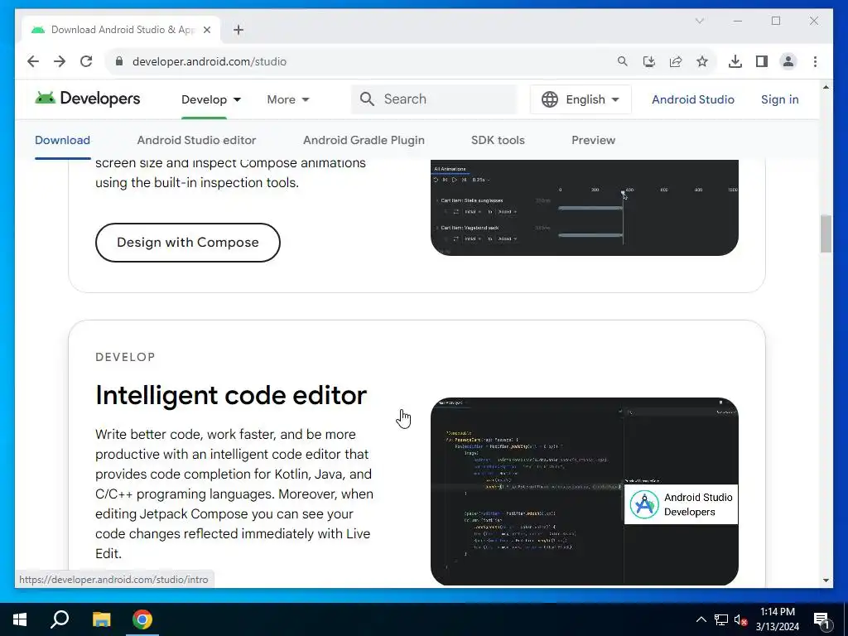Open the SDK tools tab
The image size is (848, 636).
click(498, 140)
